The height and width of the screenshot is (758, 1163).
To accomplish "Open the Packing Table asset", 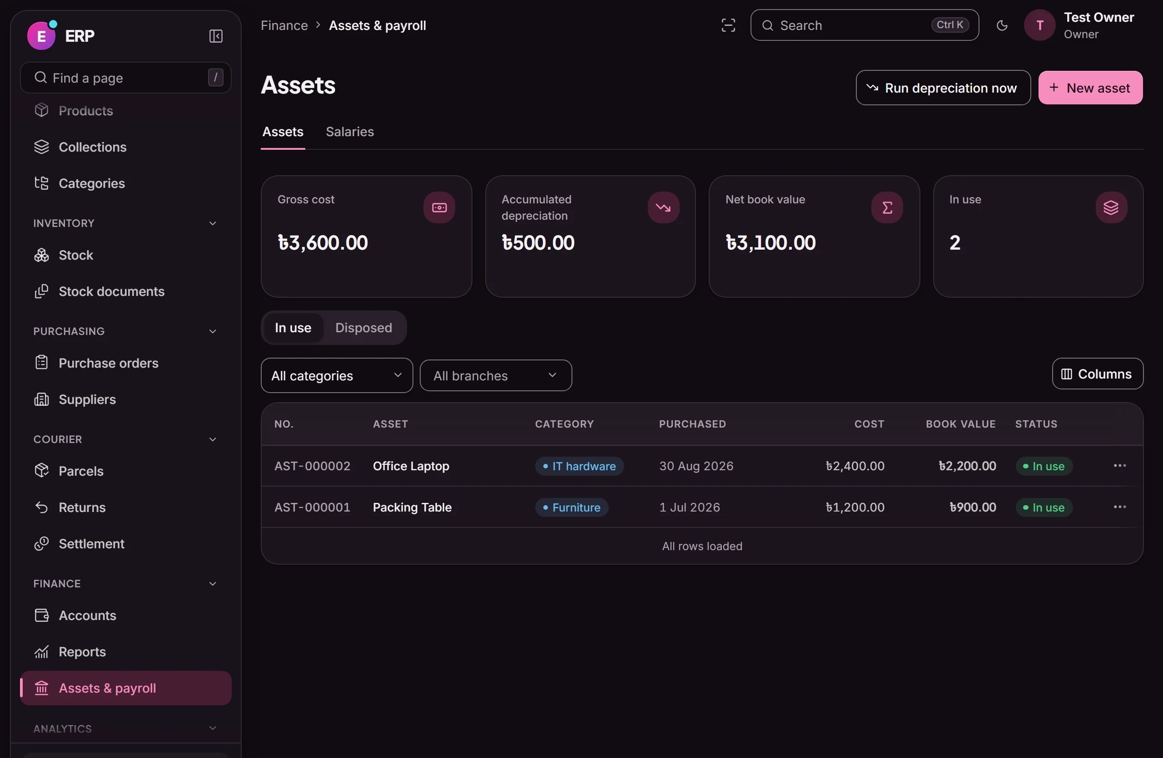I will coord(412,507).
